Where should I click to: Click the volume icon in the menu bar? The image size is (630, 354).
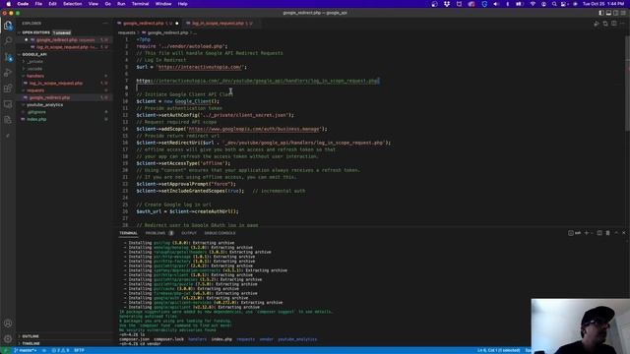(x=495, y=4)
